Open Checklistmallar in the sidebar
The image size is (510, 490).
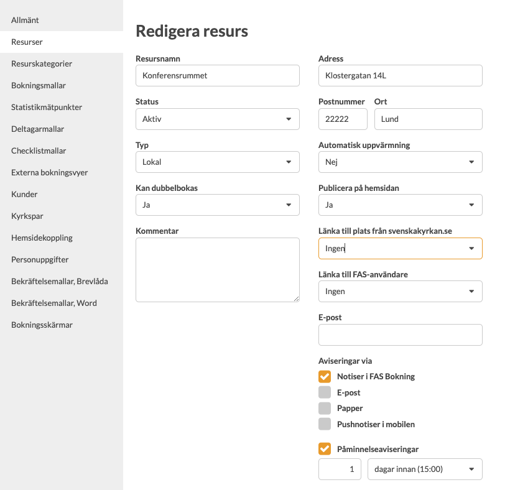(62, 151)
